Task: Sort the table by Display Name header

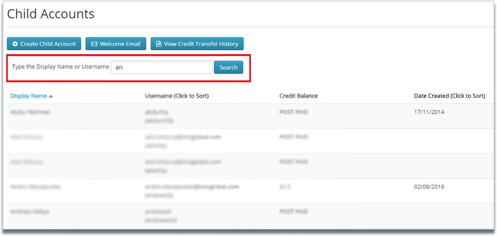Action: coord(29,96)
